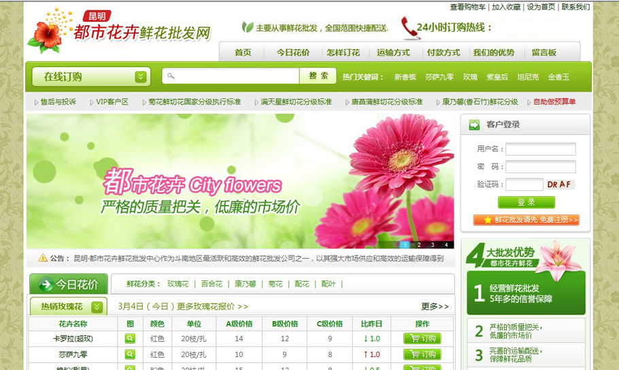Open the 今日花价 menu item
Screen dimensions: 619x370
pos(293,52)
